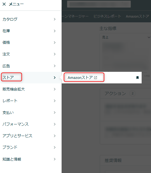Select the Amazonストア tab in top navigation
The image size is (151, 173).
[x=137, y=16]
